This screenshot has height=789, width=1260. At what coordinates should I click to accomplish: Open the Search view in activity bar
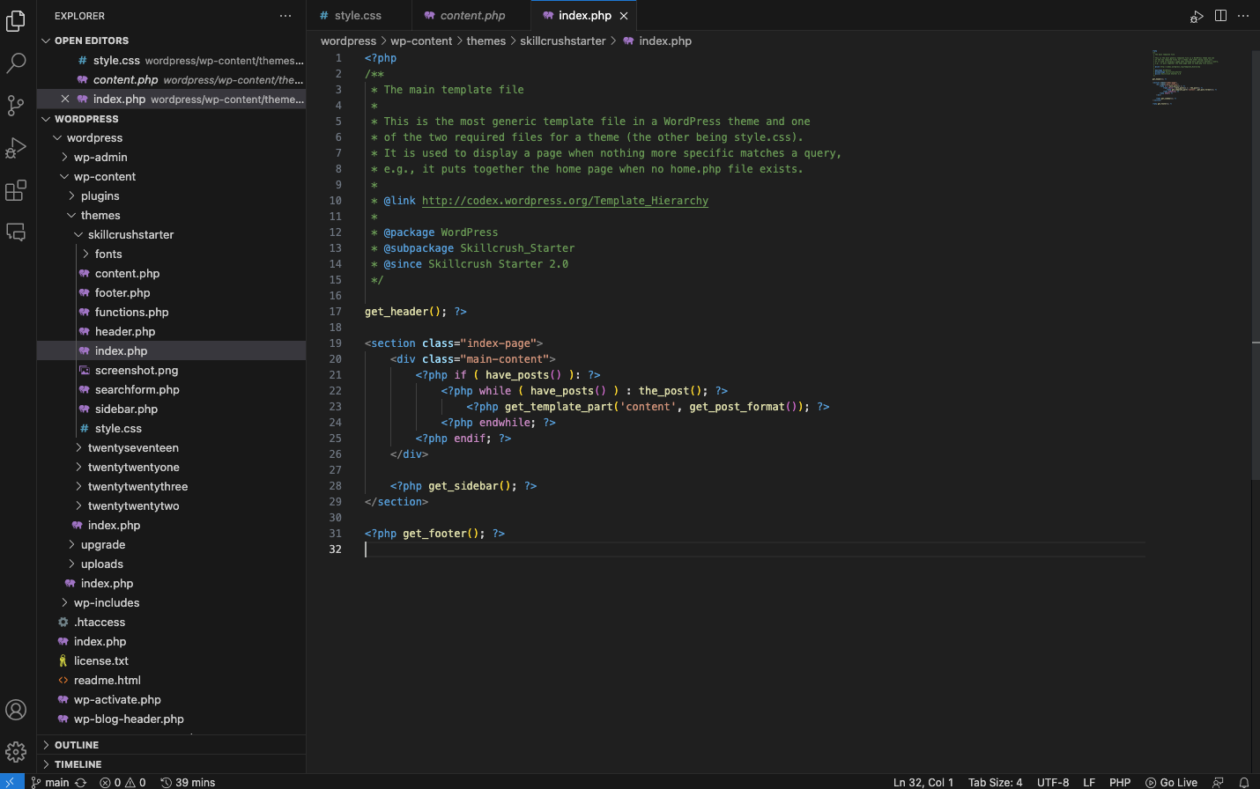coord(16,63)
